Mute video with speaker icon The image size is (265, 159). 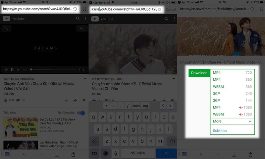82,28
